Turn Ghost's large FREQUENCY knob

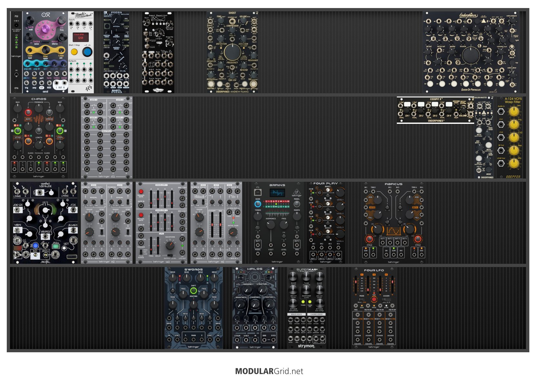click(232, 52)
